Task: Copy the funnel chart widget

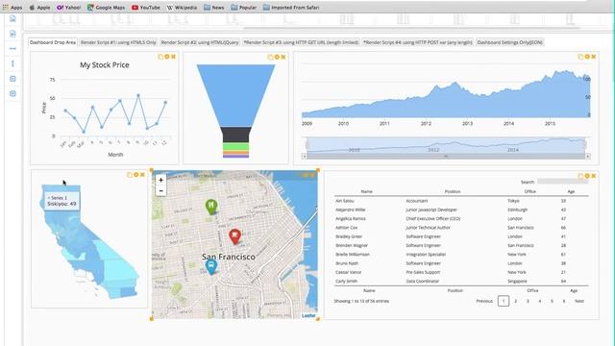Action: [x=270, y=58]
